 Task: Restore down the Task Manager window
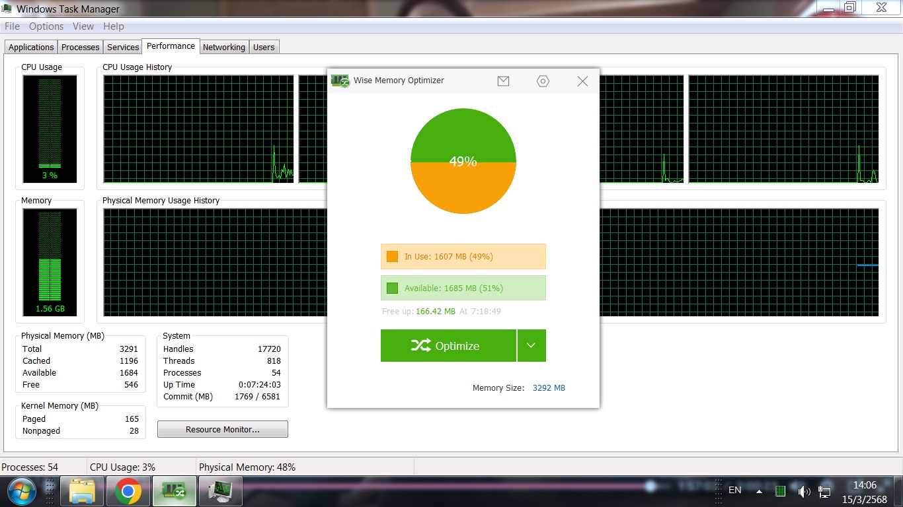(850, 7)
